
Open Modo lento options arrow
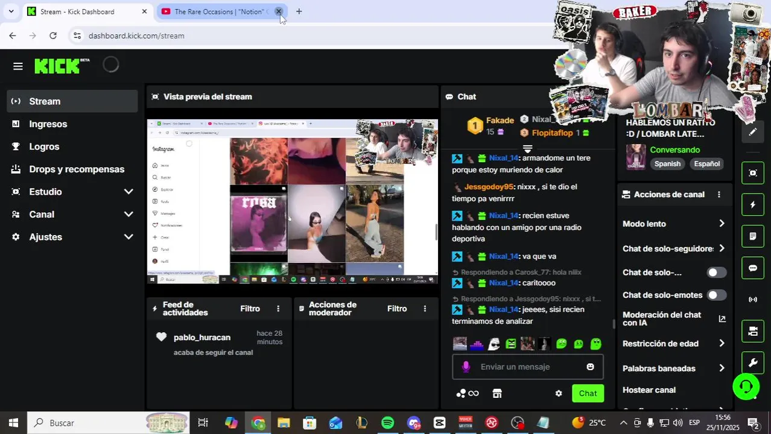tap(722, 224)
